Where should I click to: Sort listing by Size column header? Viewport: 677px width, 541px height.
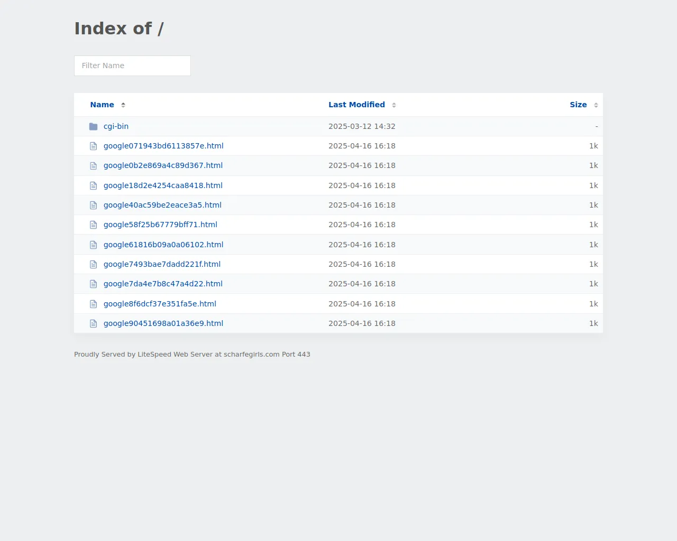click(578, 105)
